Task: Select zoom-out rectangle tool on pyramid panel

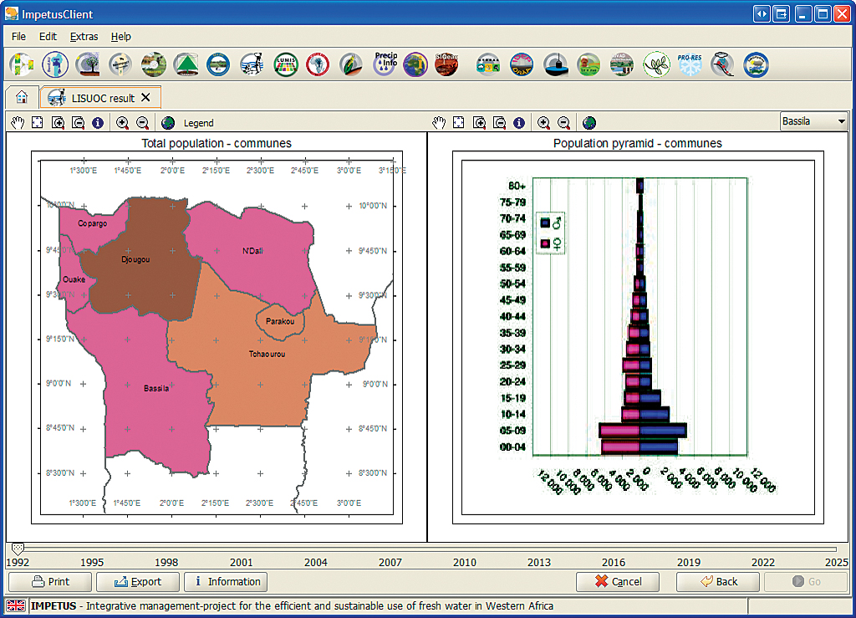Action: point(500,123)
